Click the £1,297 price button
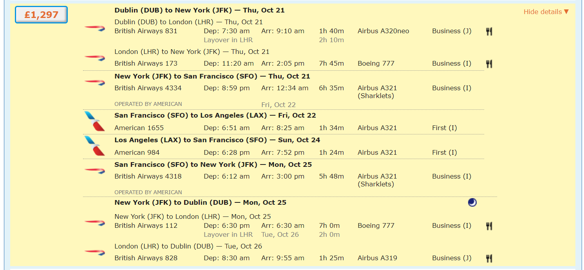The width and height of the screenshot is (584, 270). pyautogui.click(x=41, y=15)
